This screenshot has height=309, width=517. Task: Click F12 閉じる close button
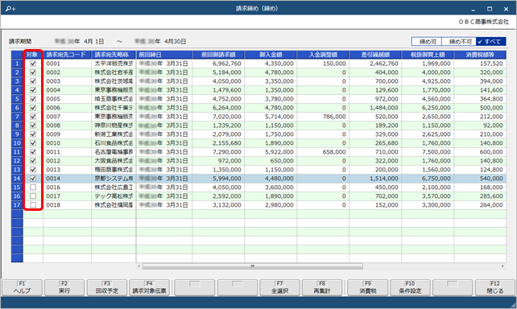pyautogui.click(x=495, y=287)
